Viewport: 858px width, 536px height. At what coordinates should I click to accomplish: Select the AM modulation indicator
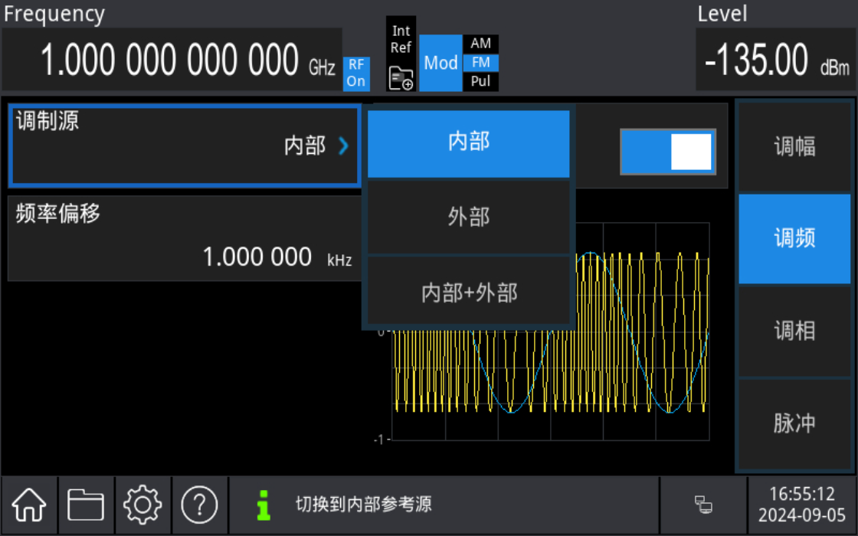pos(480,43)
